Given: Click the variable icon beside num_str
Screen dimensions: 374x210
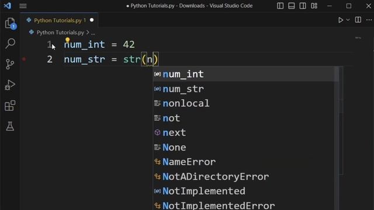Looking at the screenshot, I should tap(157, 89).
